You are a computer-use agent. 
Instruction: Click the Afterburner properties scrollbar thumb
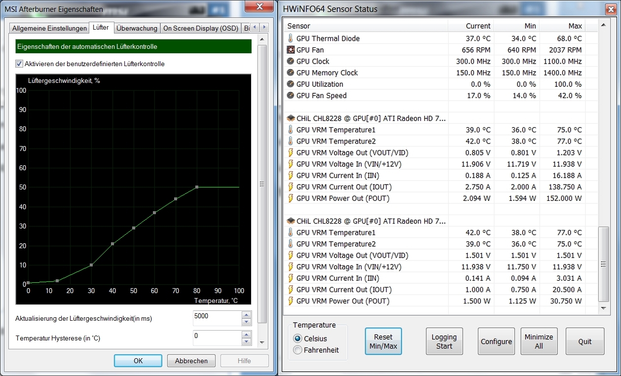tap(262, 184)
